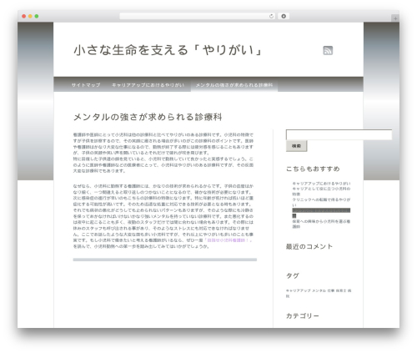Open キャリアアップにおけるやりがい in the navigation bar
Viewport: 417px width, 353px height.
148,85
